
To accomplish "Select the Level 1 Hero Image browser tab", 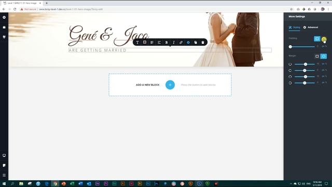I will coord(22,3).
